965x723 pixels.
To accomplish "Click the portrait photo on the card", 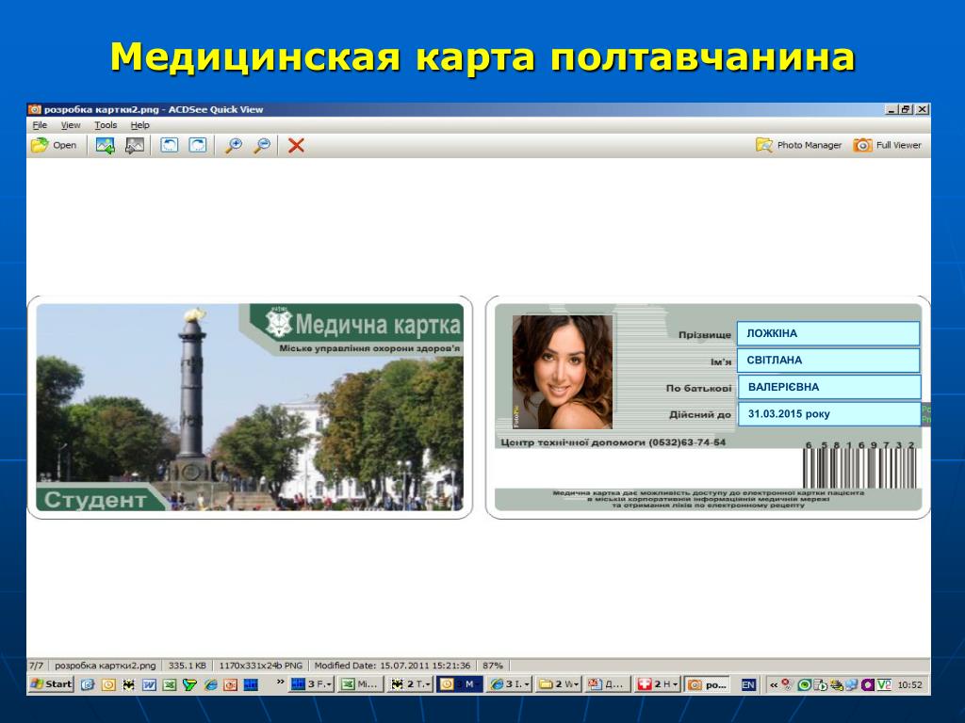I will coord(562,372).
